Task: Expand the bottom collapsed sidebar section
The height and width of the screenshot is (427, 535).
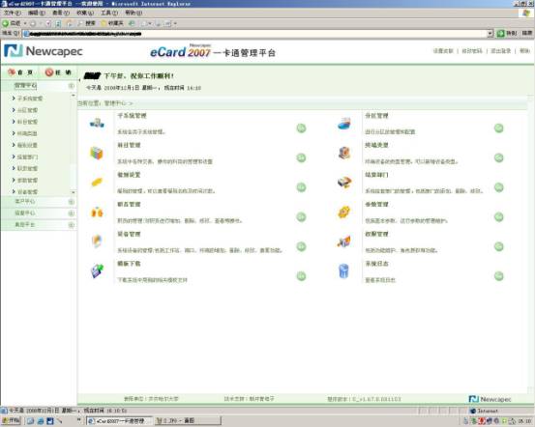Action: point(39,225)
